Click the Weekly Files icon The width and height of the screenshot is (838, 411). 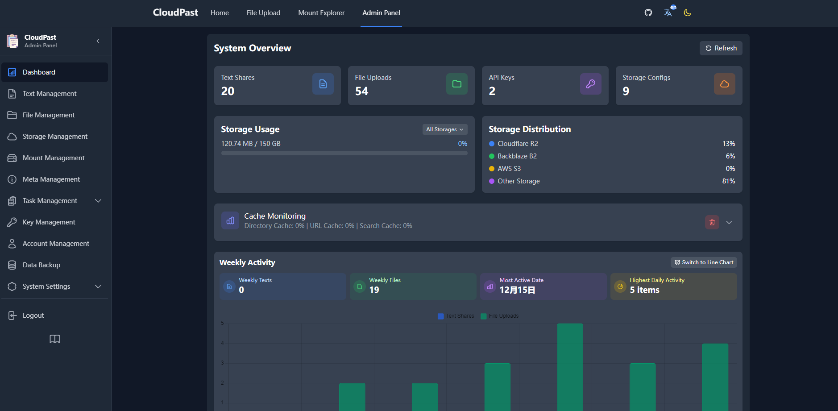point(360,286)
